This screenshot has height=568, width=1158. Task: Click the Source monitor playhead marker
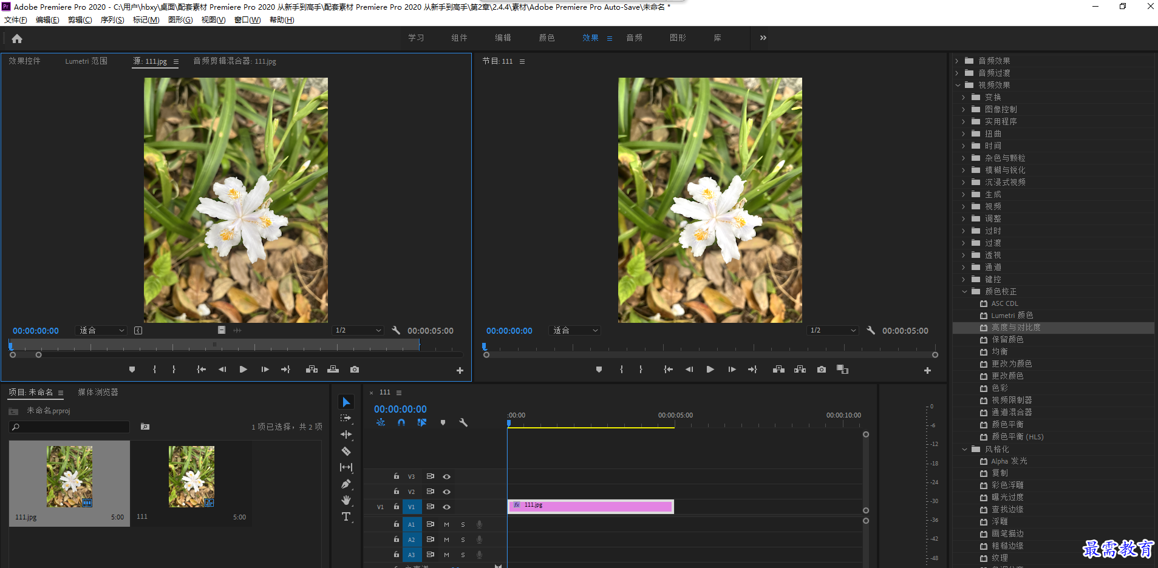(10, 345)
